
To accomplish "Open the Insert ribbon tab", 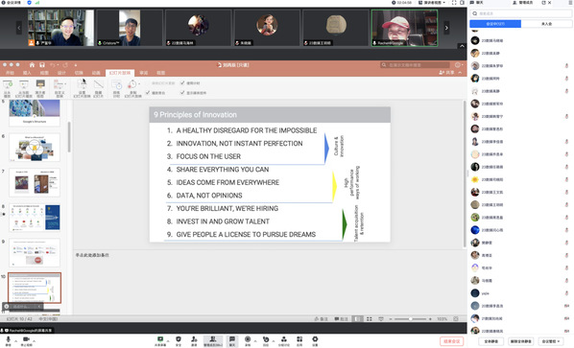I will 27,73.
